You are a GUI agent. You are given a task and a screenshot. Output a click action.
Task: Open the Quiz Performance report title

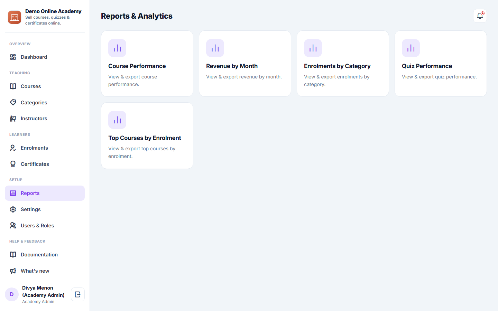[427, 66]
